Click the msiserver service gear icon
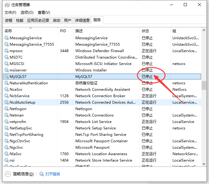The width and height of the screenshot is (209, 184). 6,70
